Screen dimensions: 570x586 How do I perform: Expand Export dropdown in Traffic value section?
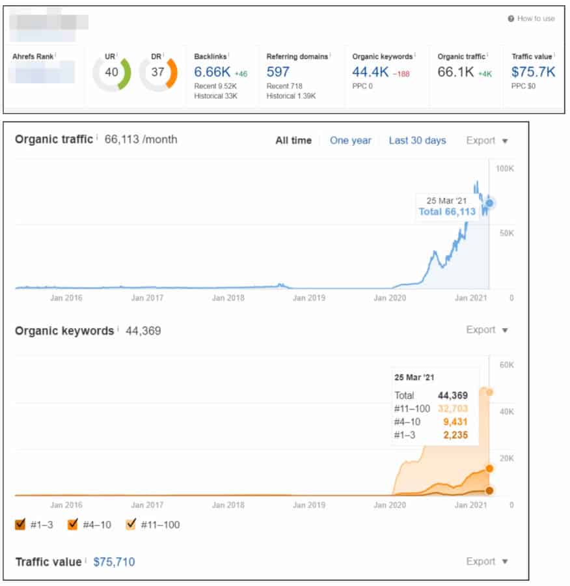tap(487, 562)
